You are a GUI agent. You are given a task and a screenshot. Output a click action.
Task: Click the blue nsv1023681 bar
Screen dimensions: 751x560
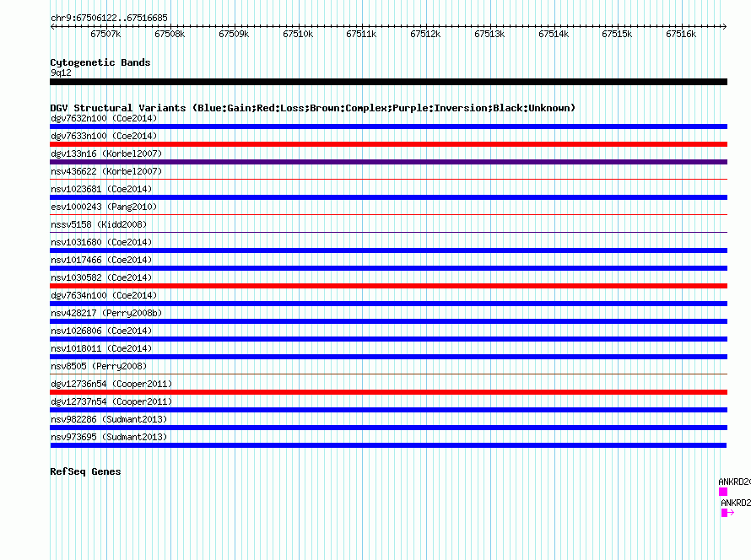(x=388, y=197)
